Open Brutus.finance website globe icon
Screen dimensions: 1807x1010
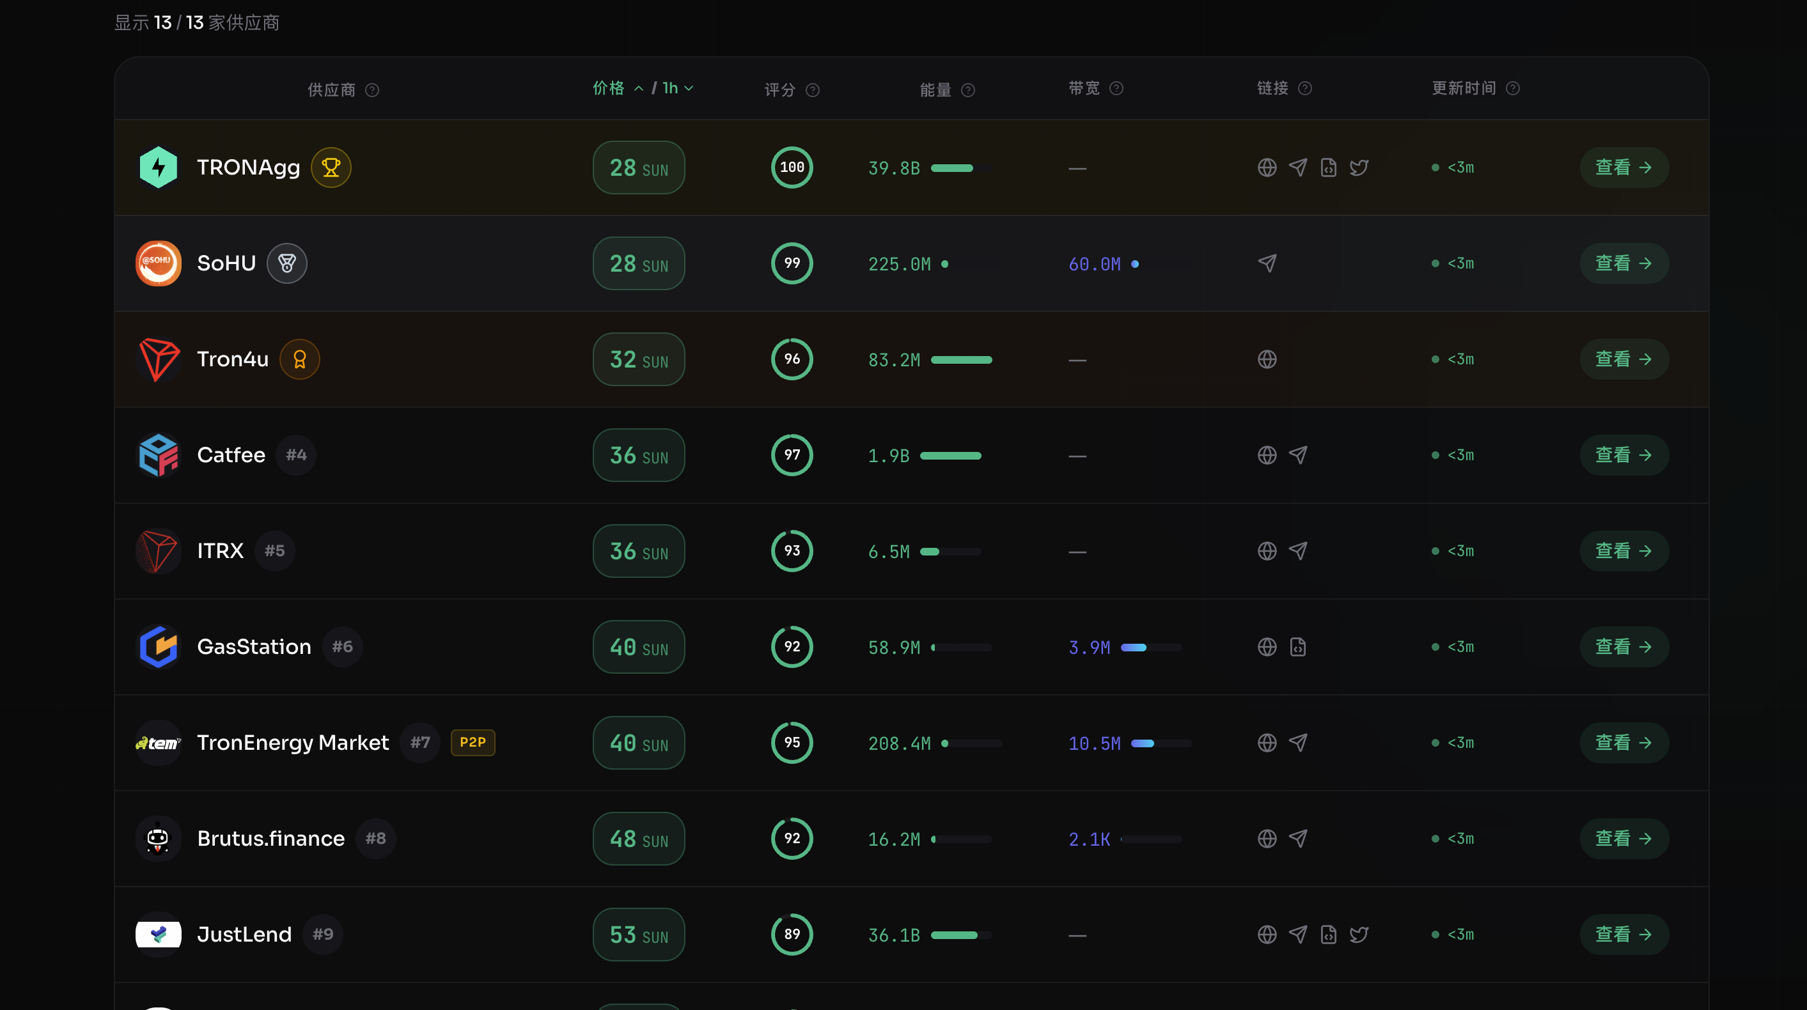[1267, 838]
